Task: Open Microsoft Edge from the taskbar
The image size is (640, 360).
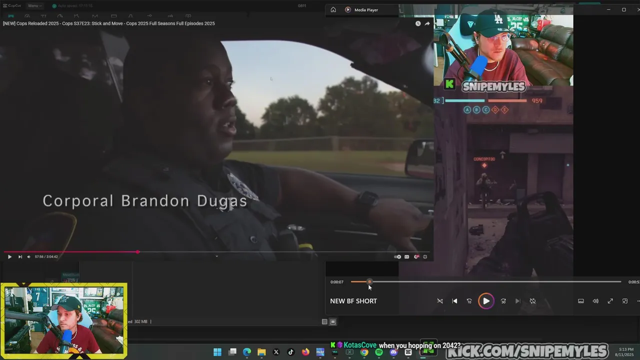Action: pyautogui.click(x=247, y=352)
